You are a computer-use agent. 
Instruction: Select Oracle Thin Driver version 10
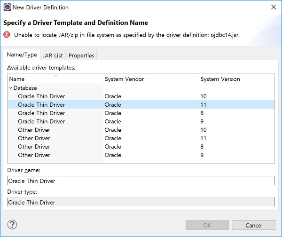[141, 96]
